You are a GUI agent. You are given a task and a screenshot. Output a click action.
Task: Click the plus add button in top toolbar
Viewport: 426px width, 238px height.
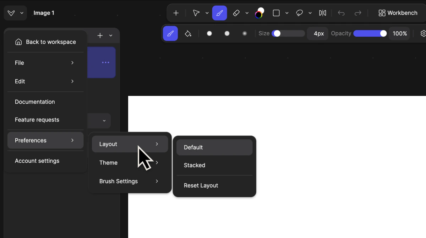point(176,13)
